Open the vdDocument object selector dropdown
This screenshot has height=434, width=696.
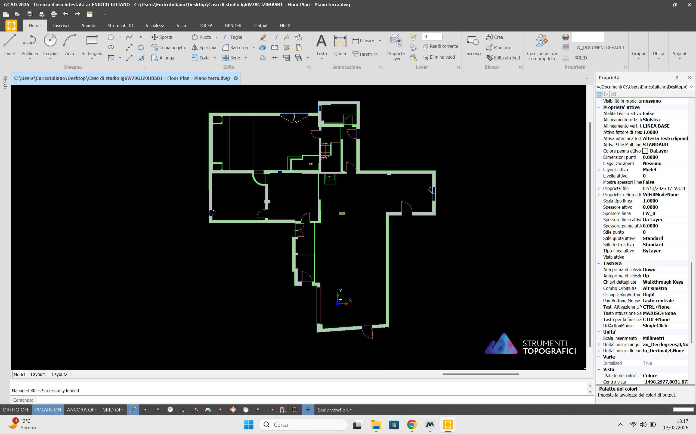691,87
